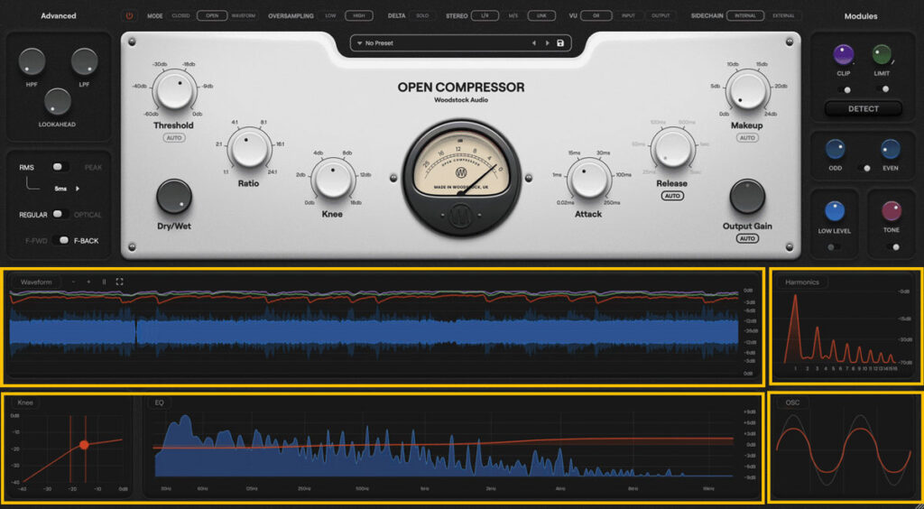Select L/R stereo mode

(x=485, y=16)
